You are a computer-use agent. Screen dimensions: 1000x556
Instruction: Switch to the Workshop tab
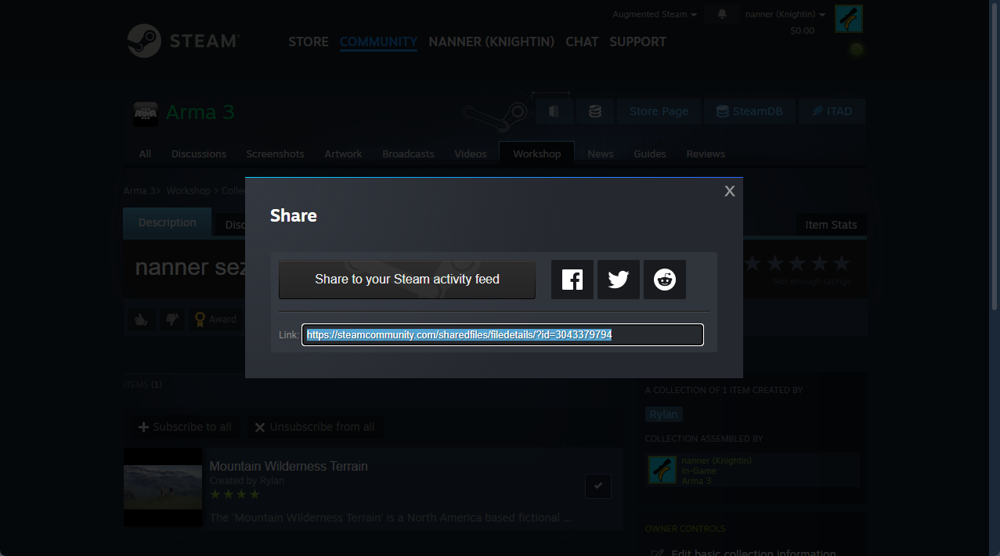537,153
